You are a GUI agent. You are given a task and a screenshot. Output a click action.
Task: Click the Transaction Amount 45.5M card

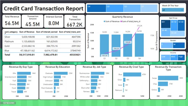pyautogui.click(x=33, y=21)
